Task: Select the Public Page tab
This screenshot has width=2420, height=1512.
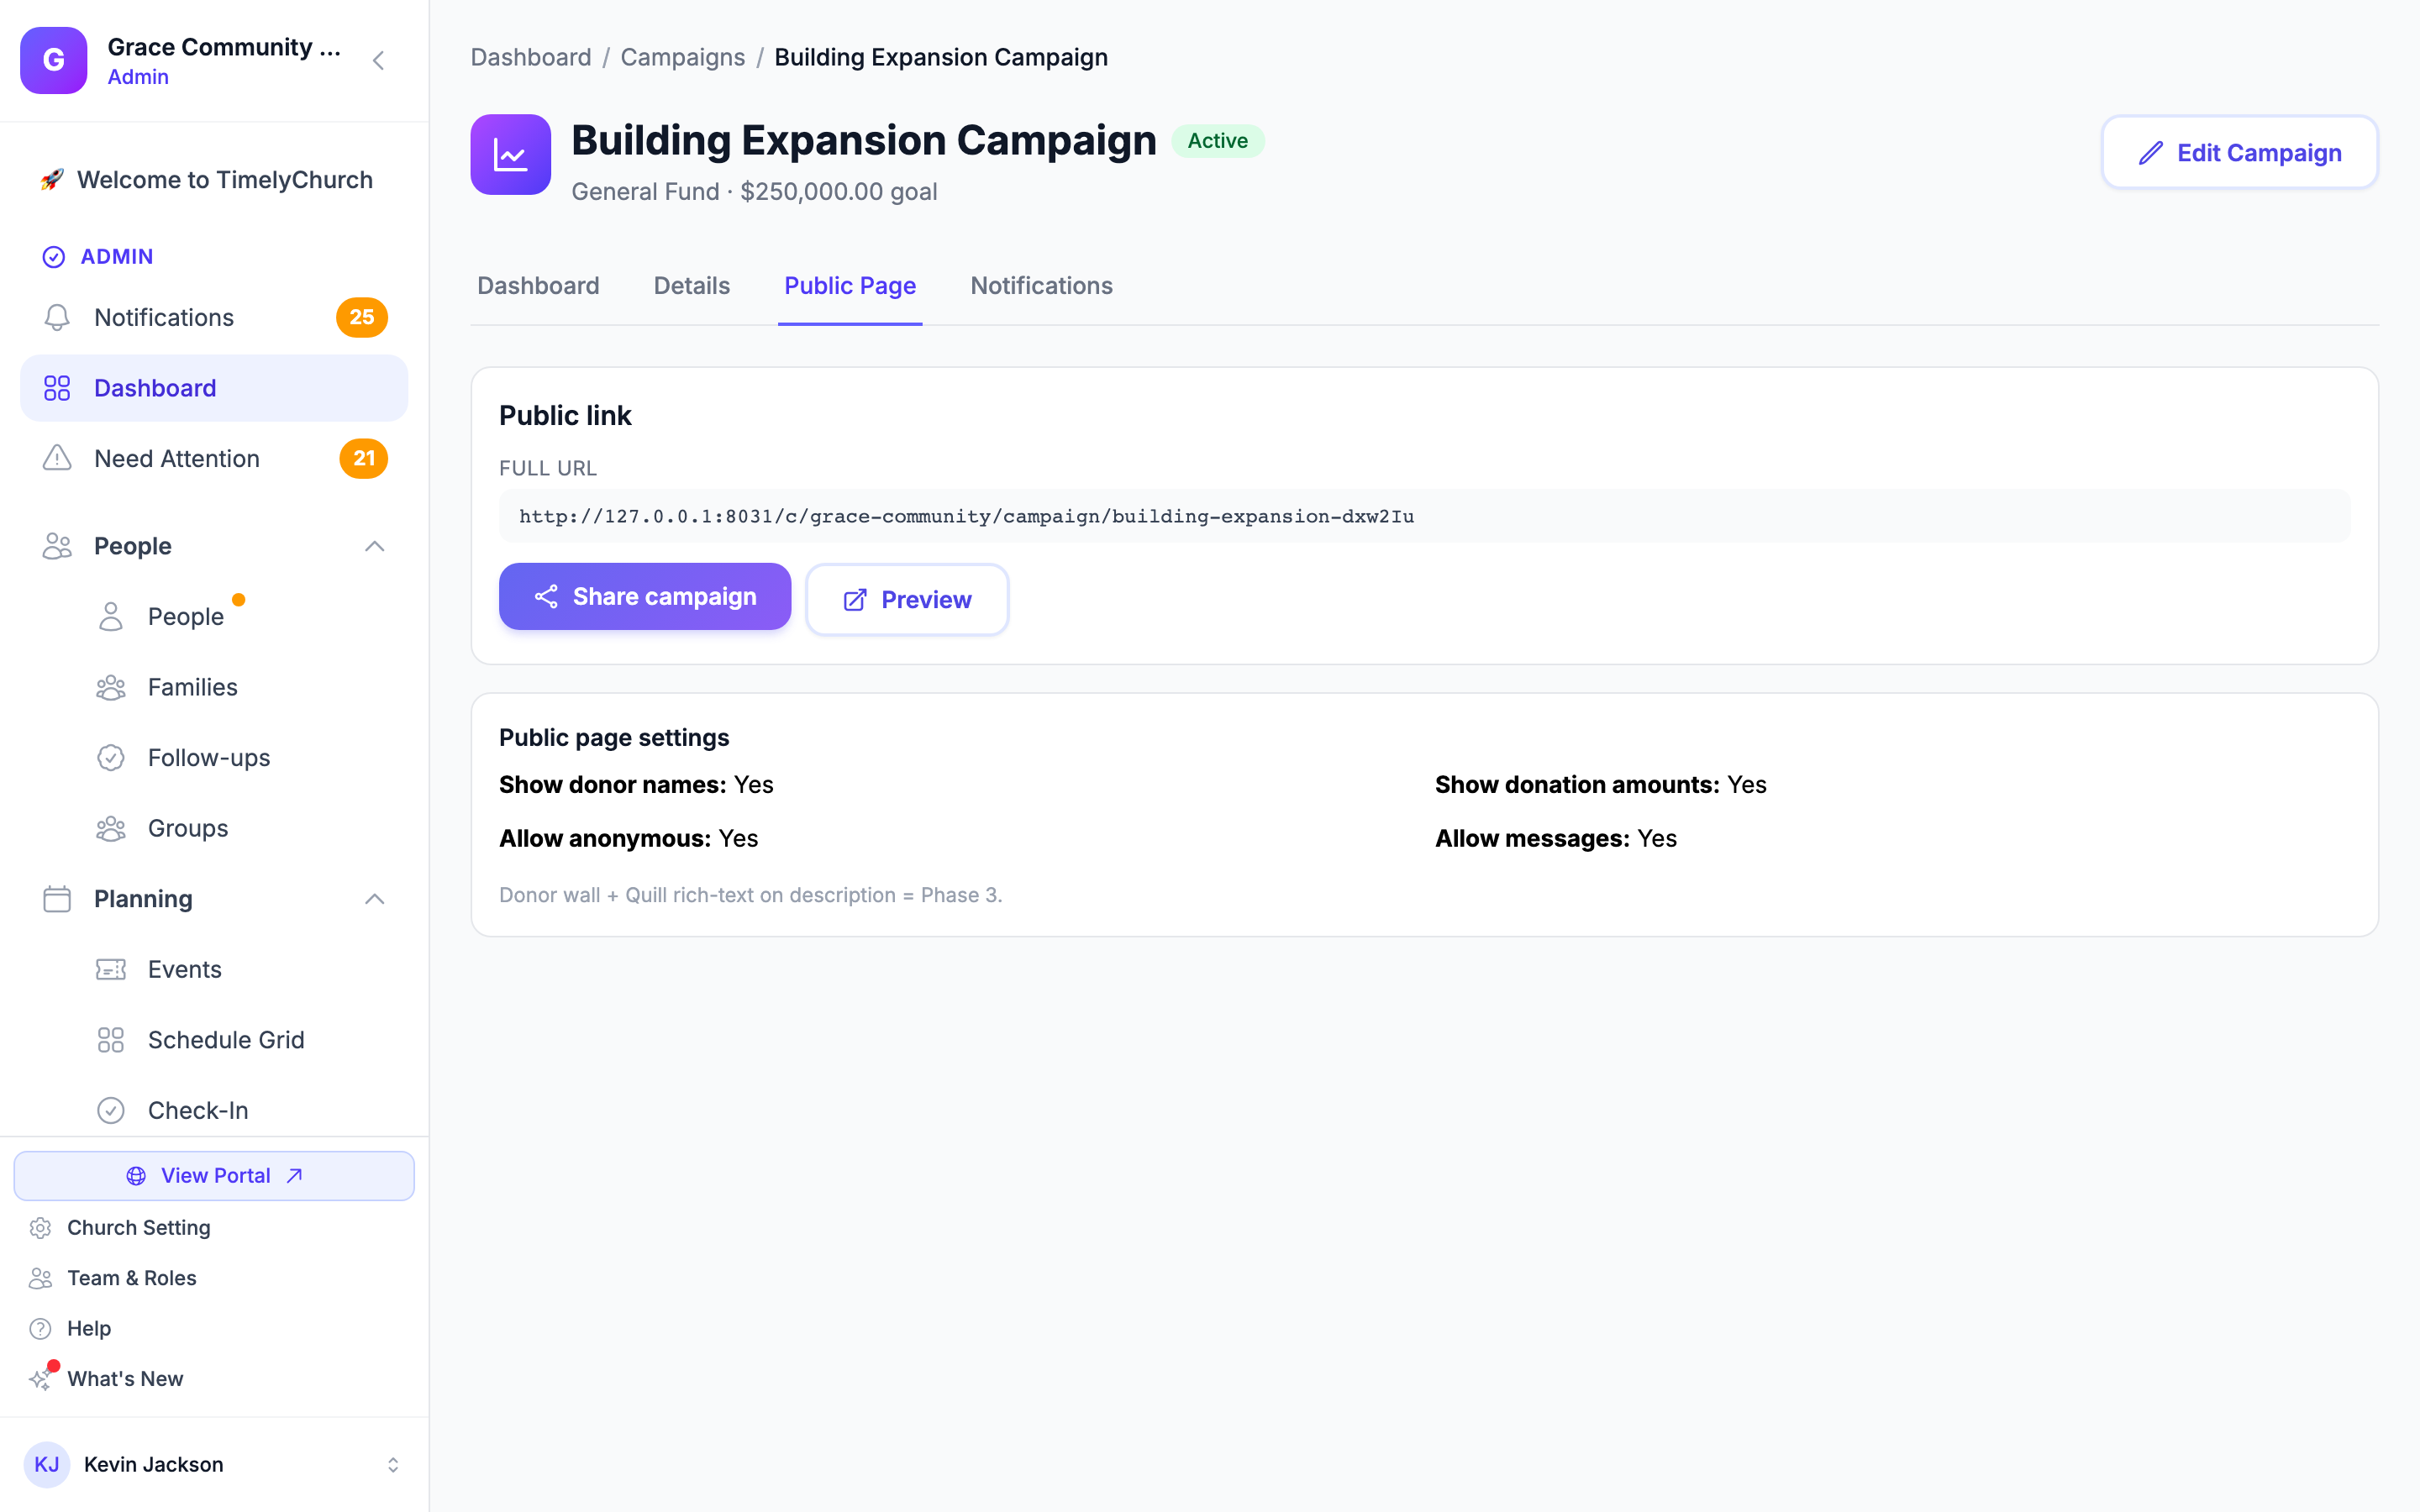Action: 850,286
